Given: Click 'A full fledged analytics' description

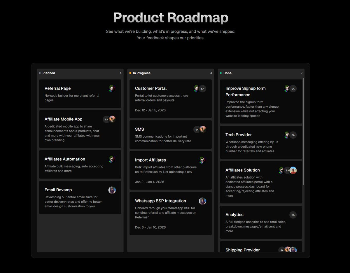Looking at the screenshot, I should pos(256,226).
